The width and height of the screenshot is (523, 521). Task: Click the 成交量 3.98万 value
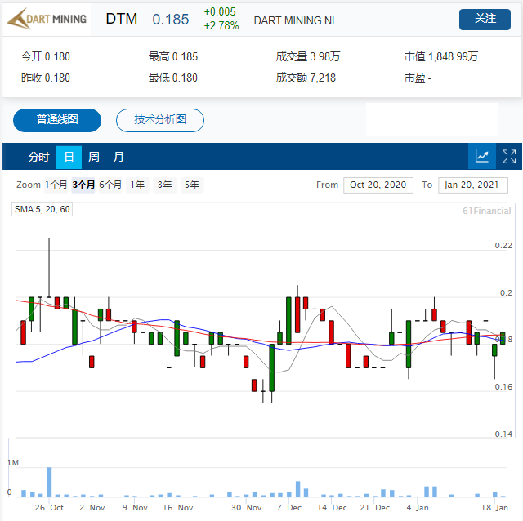[x=308, y=56]
